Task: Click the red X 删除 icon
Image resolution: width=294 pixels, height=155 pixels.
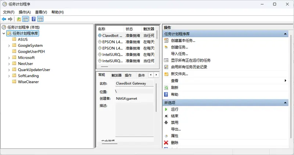Action: [x=166, y=143]
